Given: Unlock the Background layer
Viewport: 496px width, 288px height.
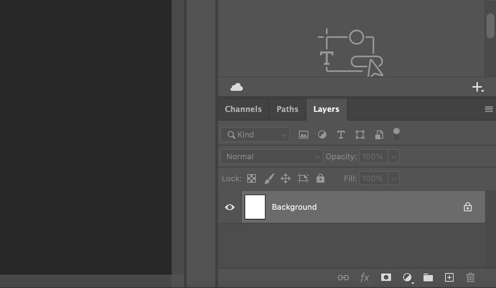Looking at the screenshot, I should coord(467,207).
